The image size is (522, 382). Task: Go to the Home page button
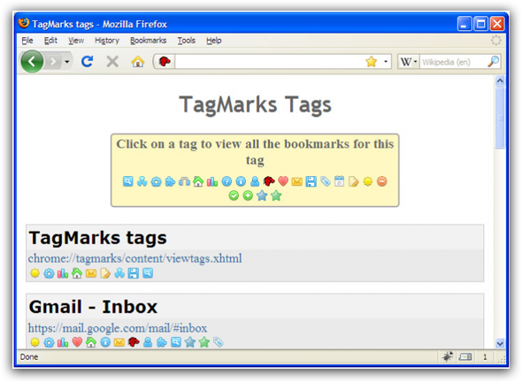pyautogui.click(x=137, y=61)
